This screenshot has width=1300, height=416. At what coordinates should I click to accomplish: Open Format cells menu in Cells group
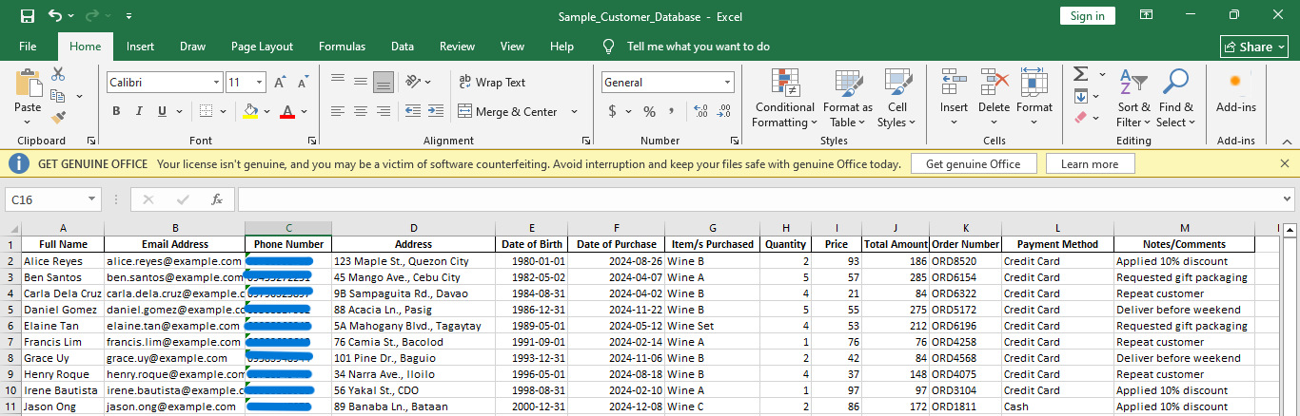point(1034,92)
